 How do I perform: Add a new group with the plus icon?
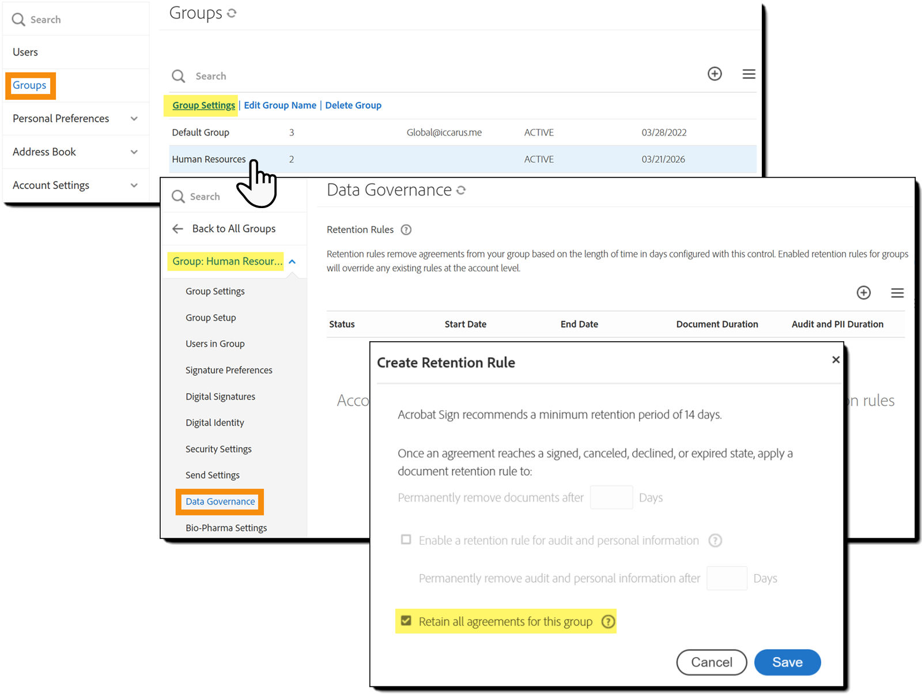tap(715, 74)
